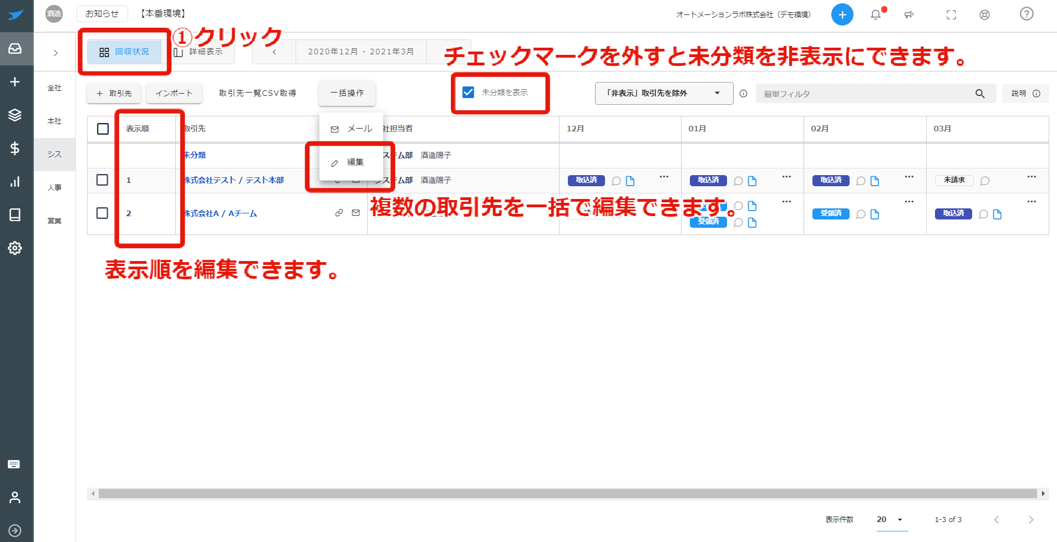This screenshot has height=542, width=1057.
Task: Click the mail icon in 株式会社A row
Action: (x=355, y=213)
